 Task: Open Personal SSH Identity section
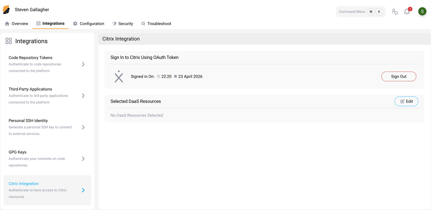click(x=47, y=127)
